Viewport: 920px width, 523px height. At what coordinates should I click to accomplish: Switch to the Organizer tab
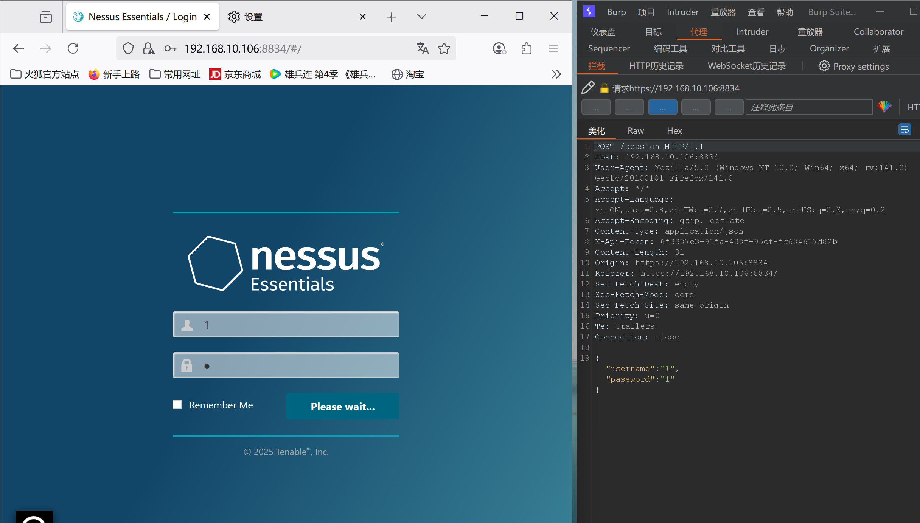(829, 48)
